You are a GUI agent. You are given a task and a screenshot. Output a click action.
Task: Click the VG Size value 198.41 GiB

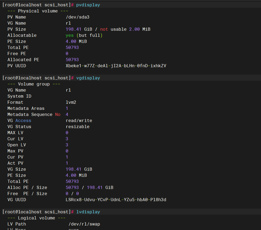[x=79, y=169]
